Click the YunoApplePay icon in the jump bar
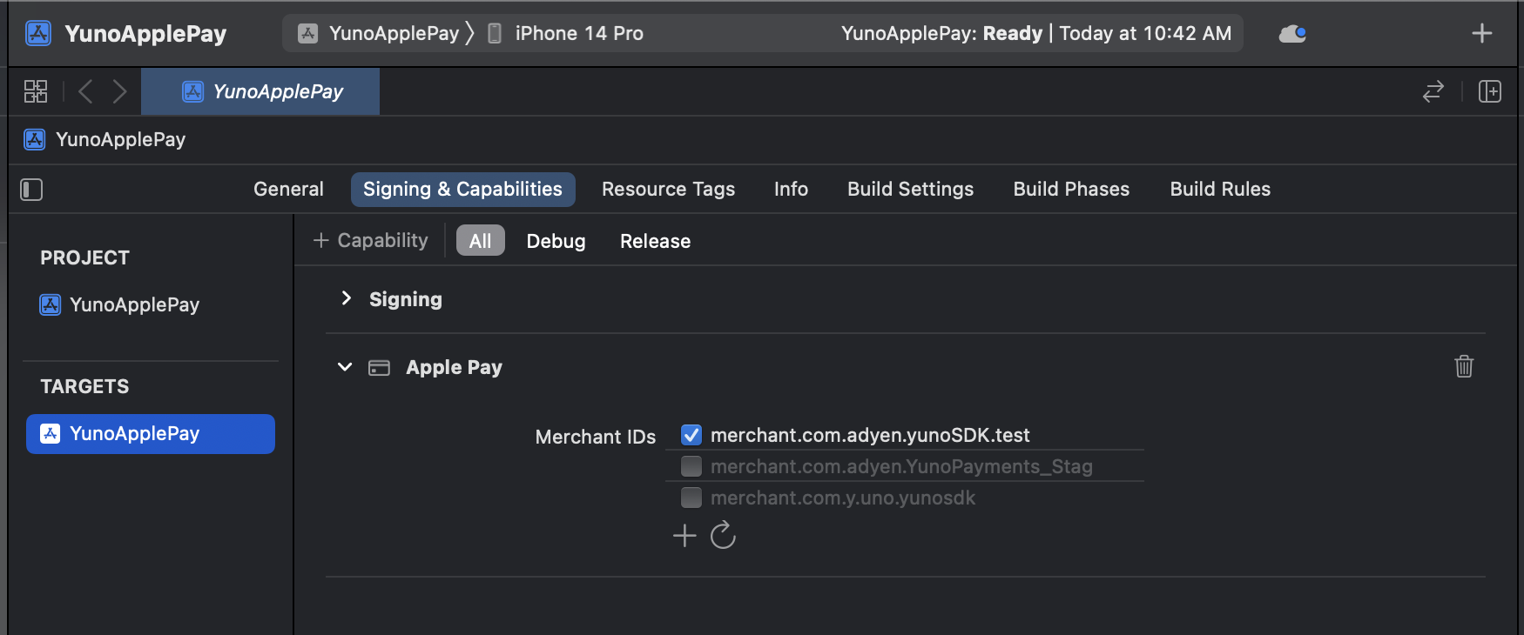The image size is (1524, 635). pyautogui.click(x=35, y=139)
